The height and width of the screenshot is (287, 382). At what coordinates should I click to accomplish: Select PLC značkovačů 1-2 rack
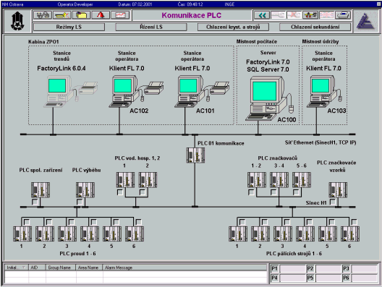point(257,180)
